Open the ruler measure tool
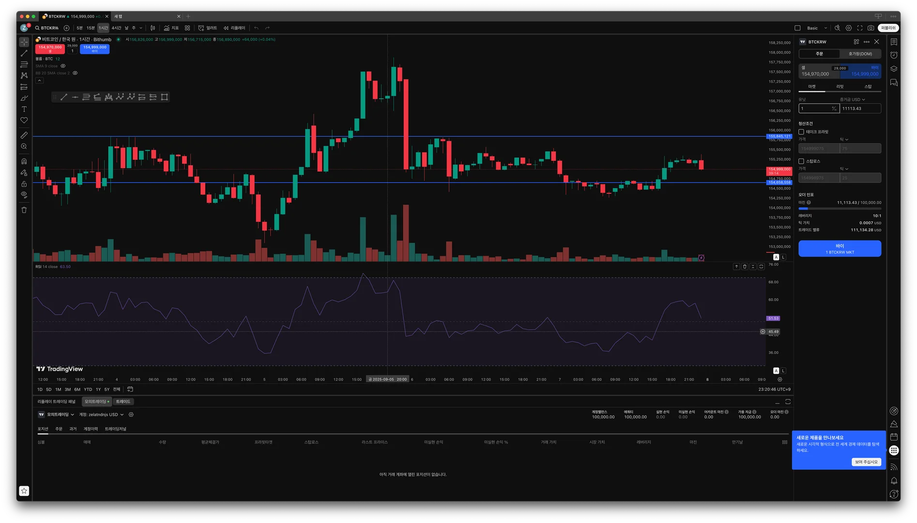This screenshot has height=523, width=917. click(x=24, y=135)
